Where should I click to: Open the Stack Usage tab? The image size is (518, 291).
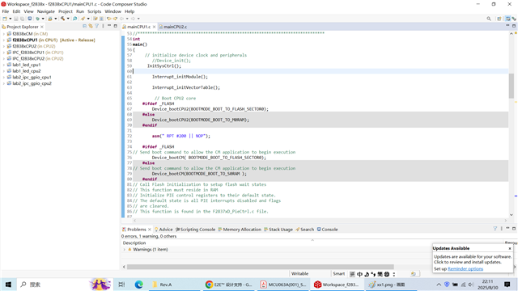point(278,230)
